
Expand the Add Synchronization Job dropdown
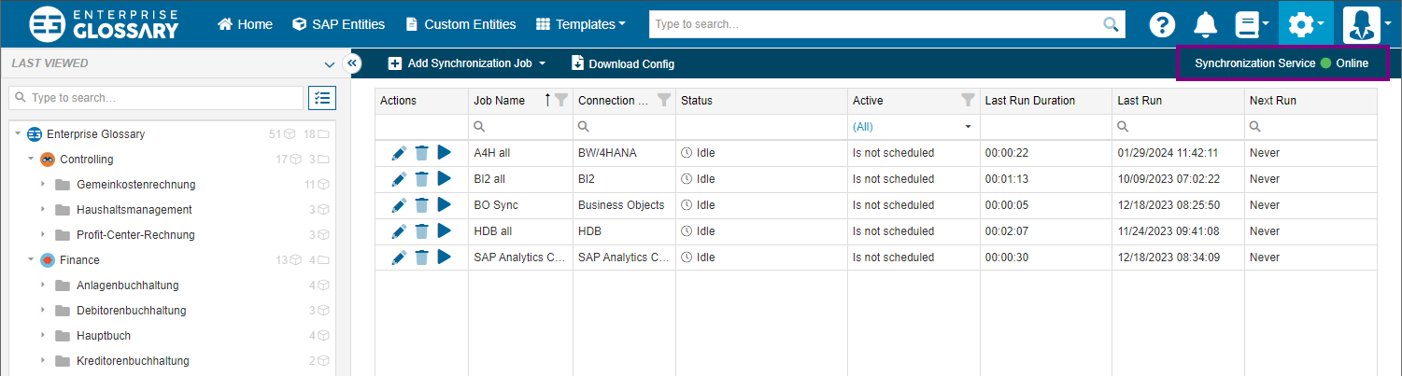542,63
